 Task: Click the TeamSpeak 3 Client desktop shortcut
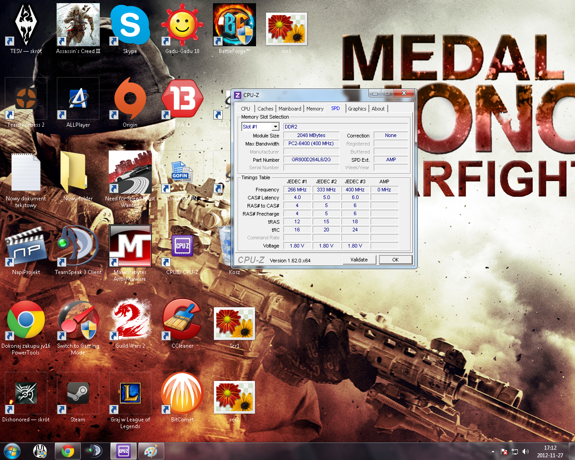pyautogui.click(x=78, y=250)
